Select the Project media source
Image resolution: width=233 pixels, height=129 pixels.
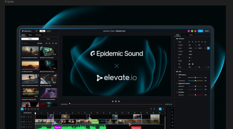tap(30, 39)
